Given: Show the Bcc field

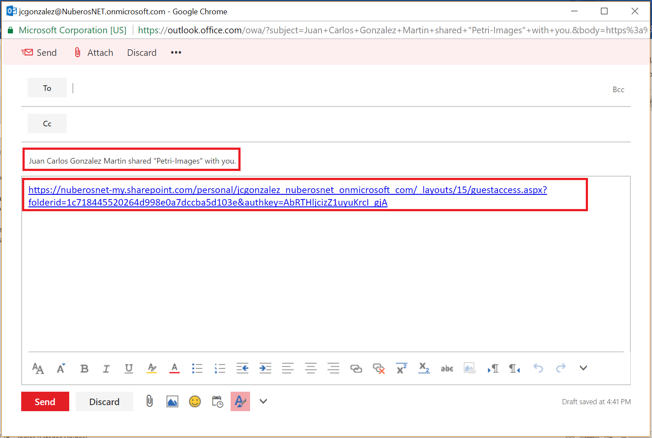Looking at the screenshot, I should pyautogui.click(x=618, y=89).
